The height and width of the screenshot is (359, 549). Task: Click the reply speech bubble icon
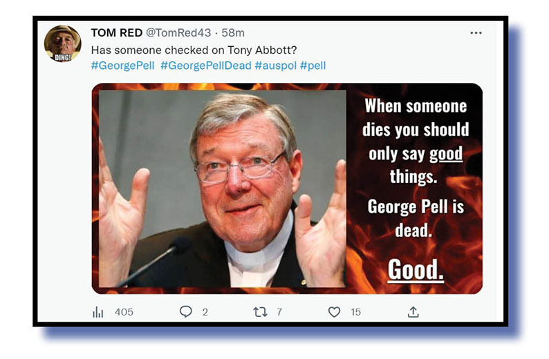pos(185,311)
